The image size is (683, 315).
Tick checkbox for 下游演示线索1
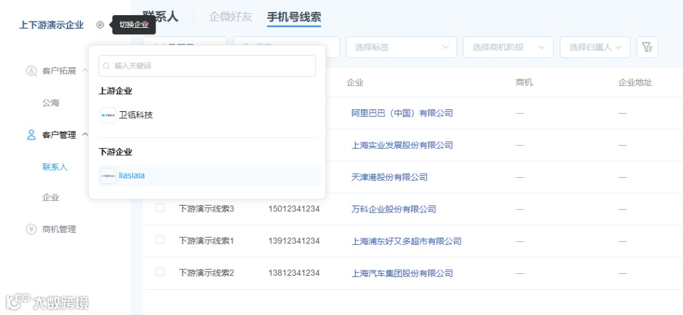(x=160, y=239)
